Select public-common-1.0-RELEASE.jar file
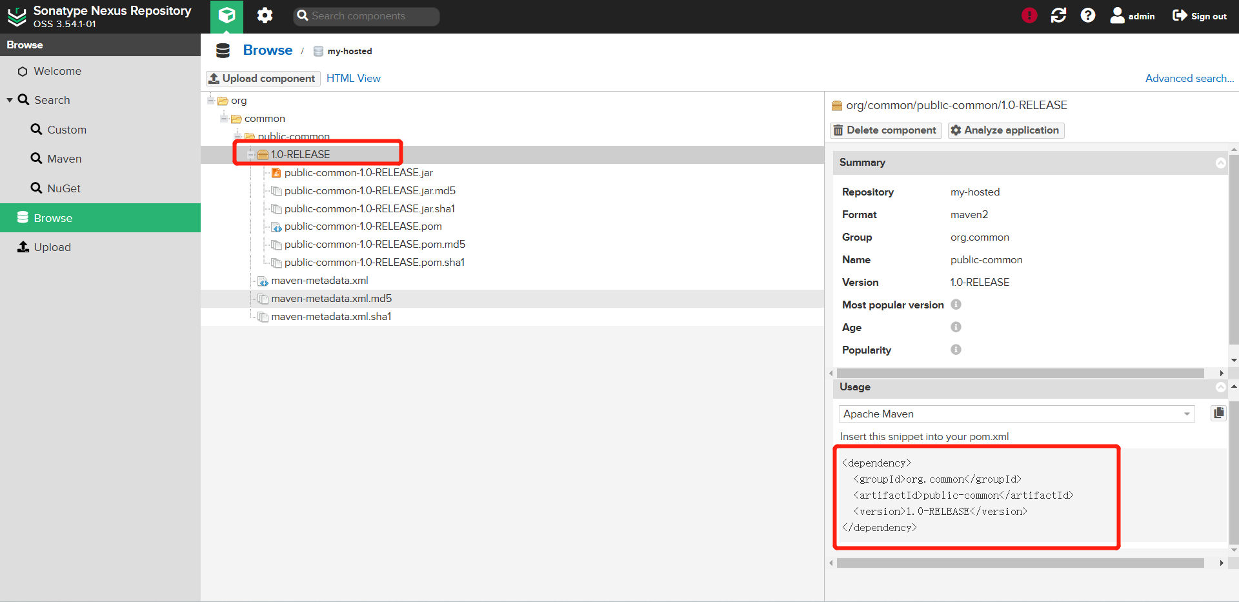Viewport: 1239px width, 602px height. (358, 173)
